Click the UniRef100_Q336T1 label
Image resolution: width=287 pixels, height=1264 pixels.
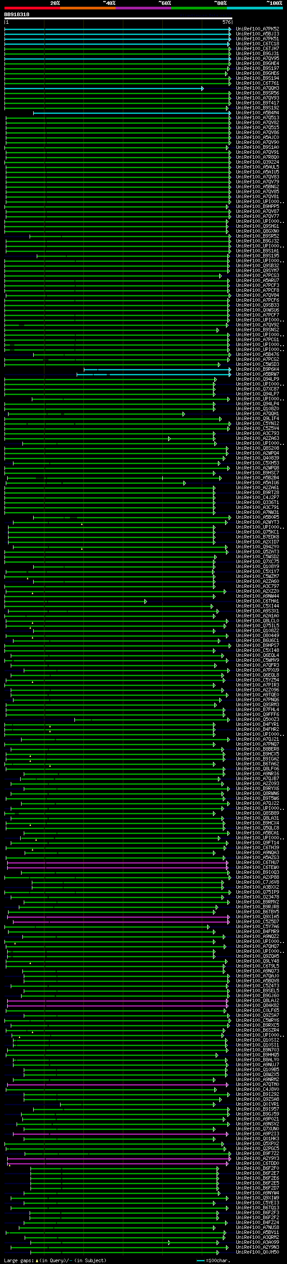point(257,503)
